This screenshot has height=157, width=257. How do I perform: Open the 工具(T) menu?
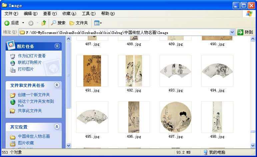pyautogui.click(x=89, y=14)
